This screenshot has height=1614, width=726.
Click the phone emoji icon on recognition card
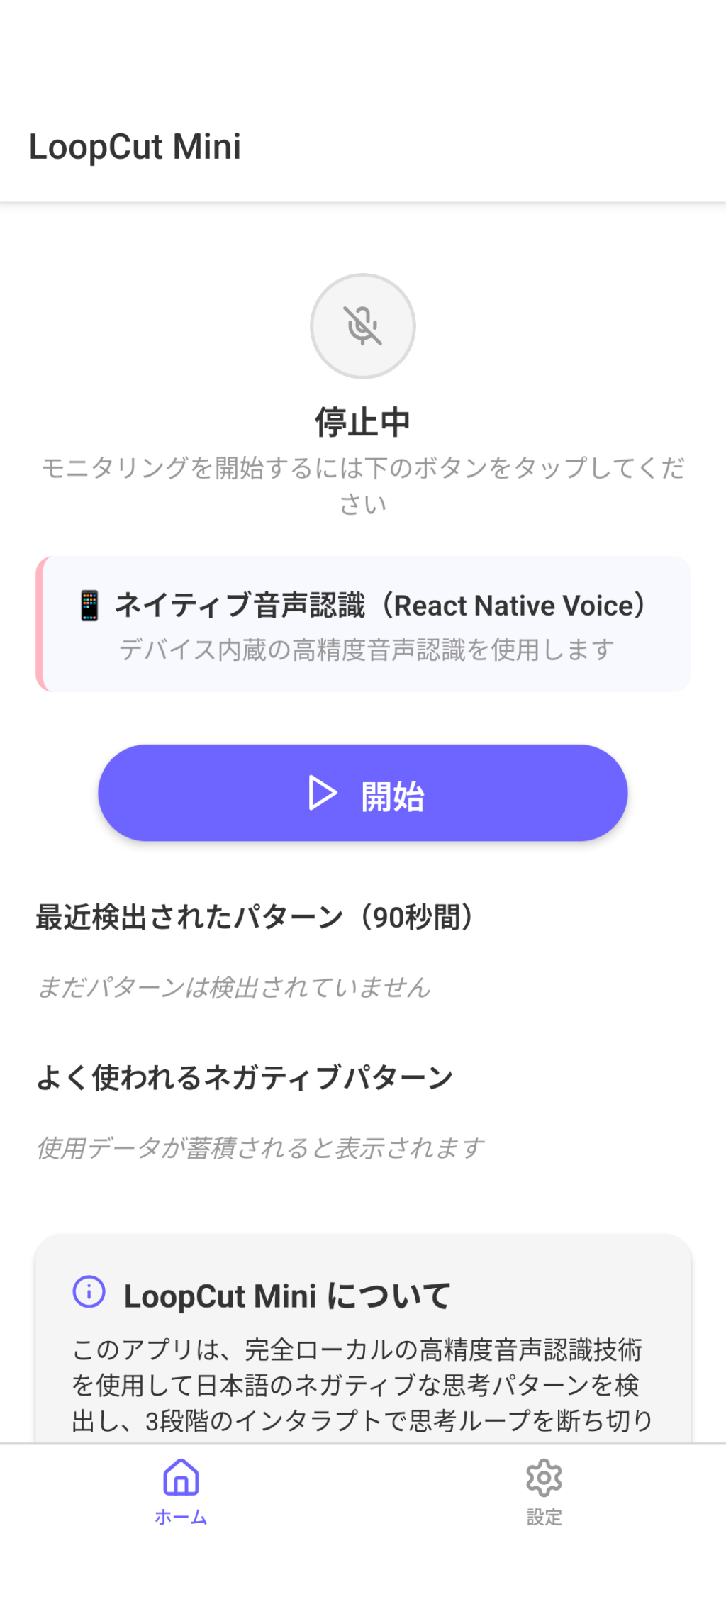pyautogui.click(x=89, y=605)
